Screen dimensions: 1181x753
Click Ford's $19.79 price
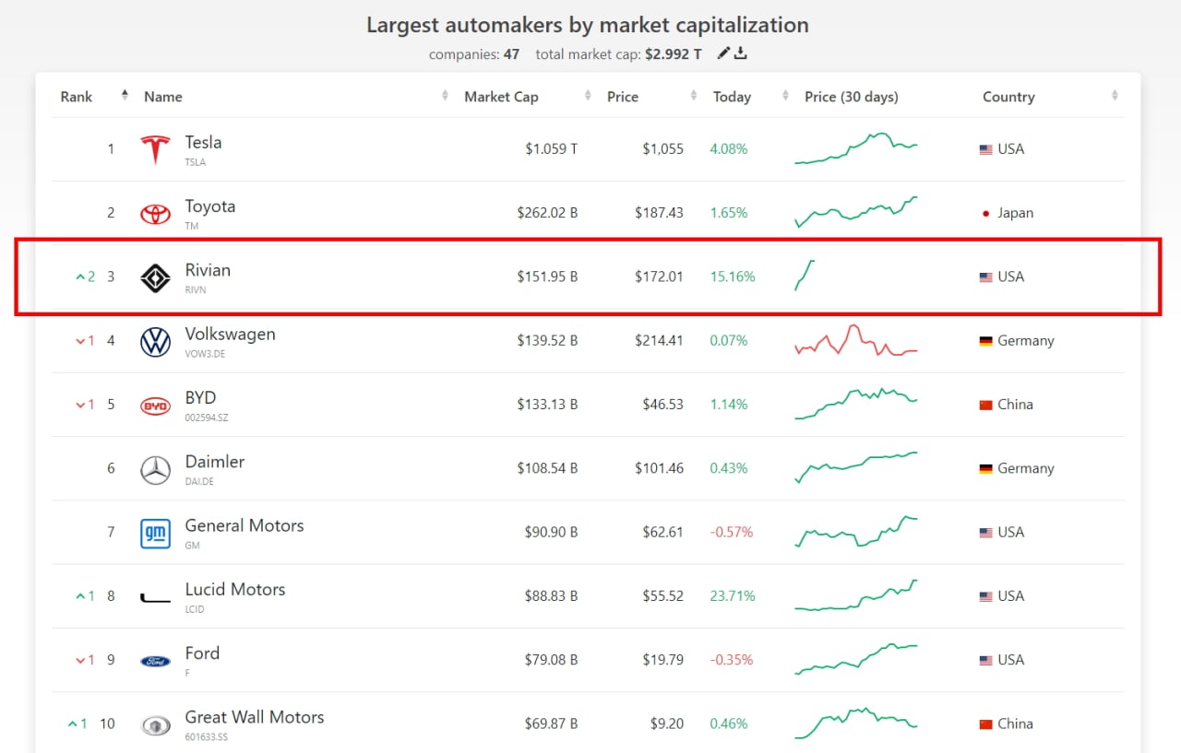[x=663, y=660]
